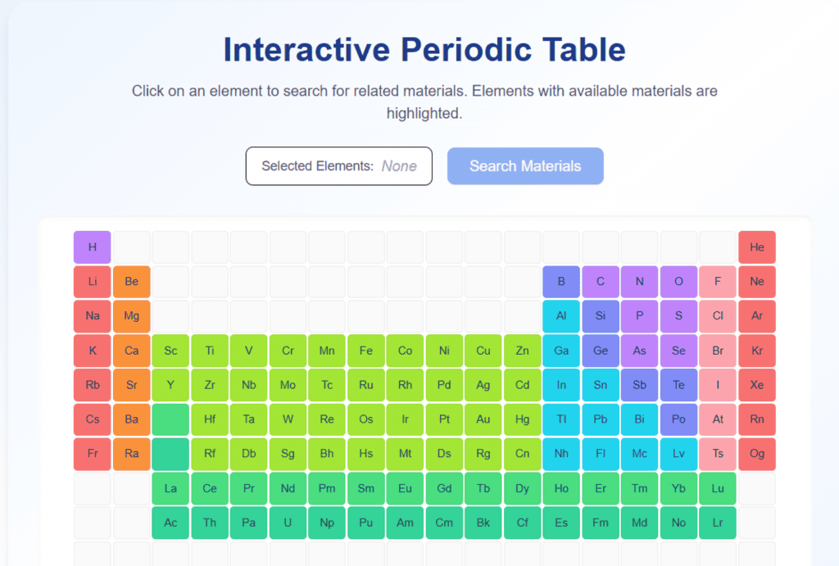Select the Sodium (Na) element
The image size is (839, 566).
coord(92,315)
